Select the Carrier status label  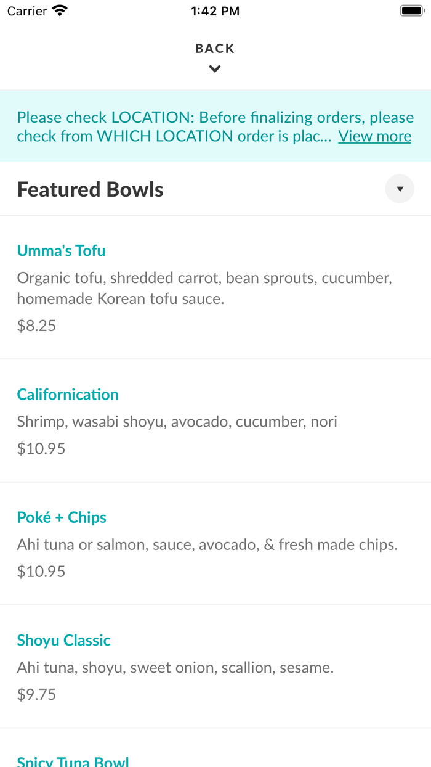(26, 10)
